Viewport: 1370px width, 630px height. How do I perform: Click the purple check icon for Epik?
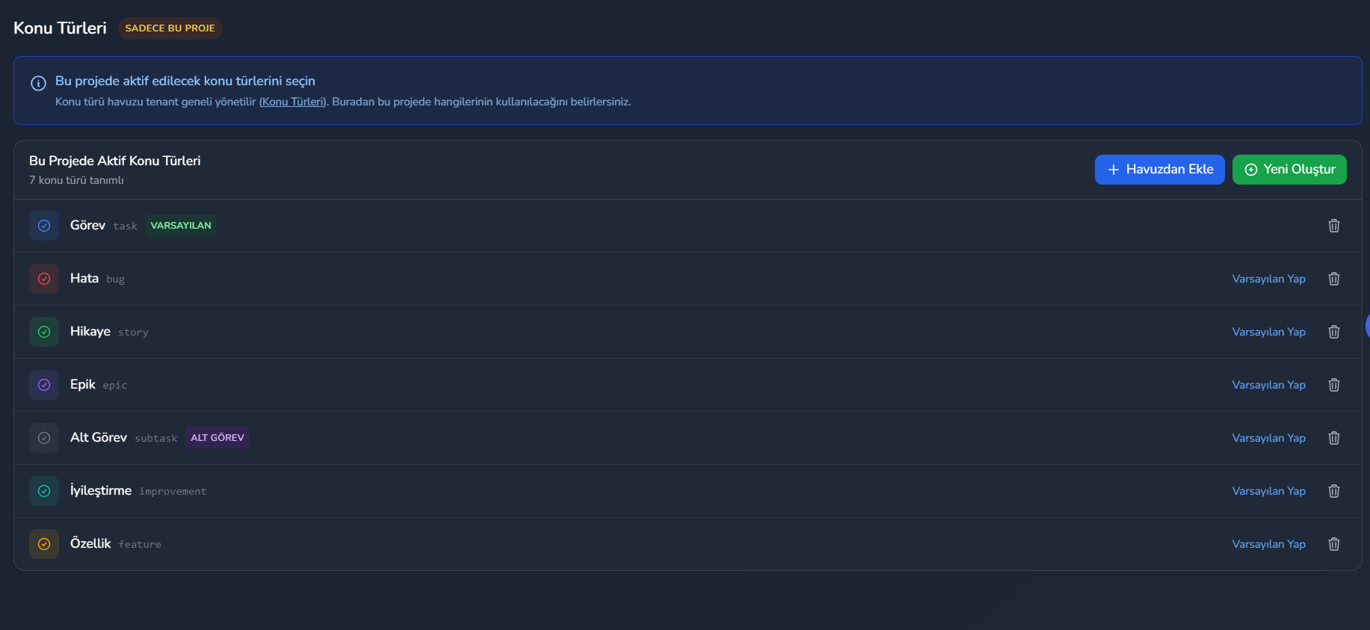(x=44, y=385)
